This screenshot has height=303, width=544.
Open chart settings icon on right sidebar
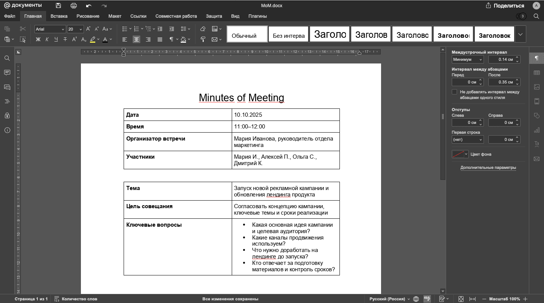coord(536,130)
